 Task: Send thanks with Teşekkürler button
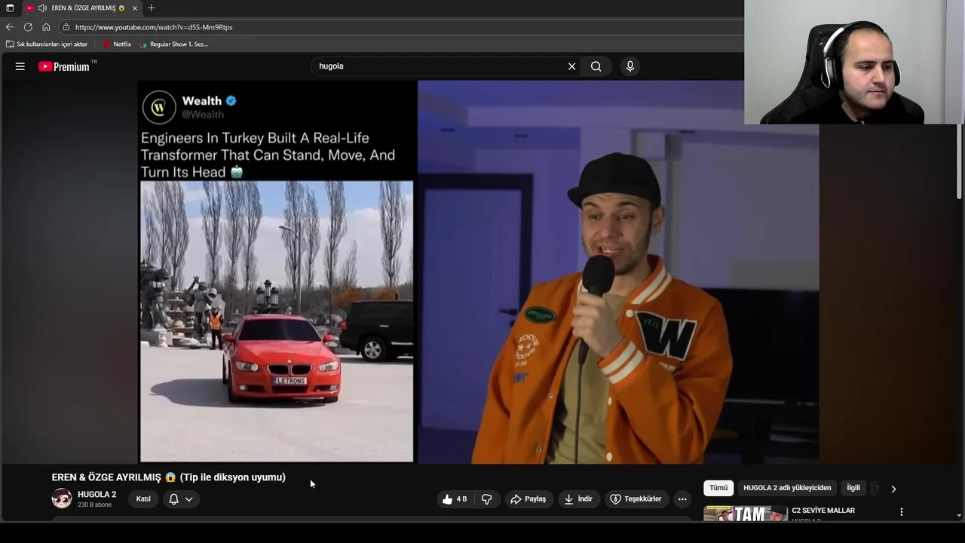click(636, 499)
